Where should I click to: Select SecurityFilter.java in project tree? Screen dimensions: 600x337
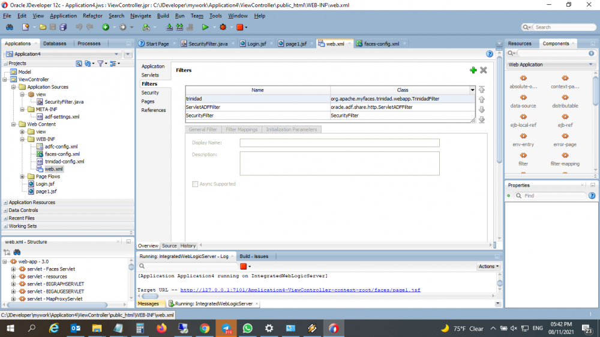coord(64,102)
